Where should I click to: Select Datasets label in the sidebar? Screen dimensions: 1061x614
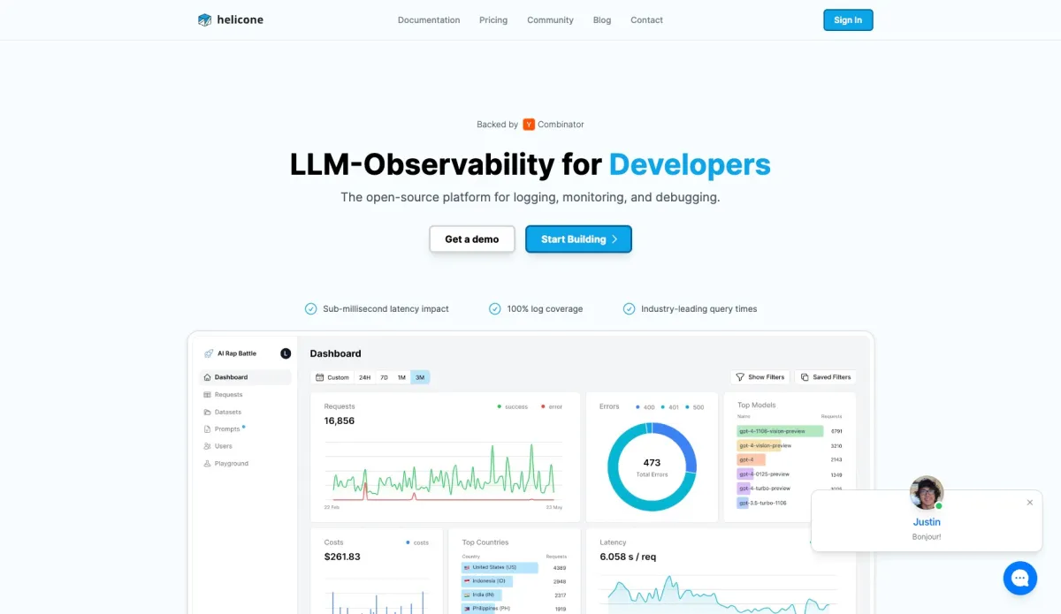tap(228, 412)
